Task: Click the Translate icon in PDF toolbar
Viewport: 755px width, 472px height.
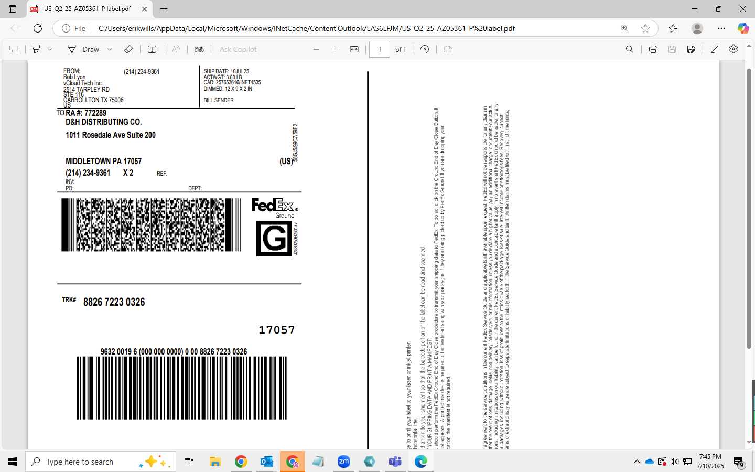Action: point(199,49)
